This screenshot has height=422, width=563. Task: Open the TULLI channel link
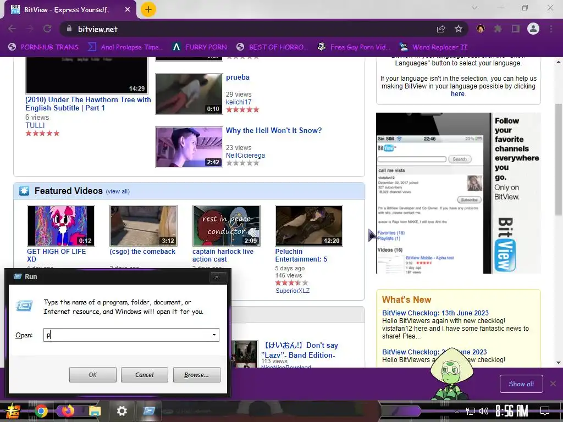point(35,125)
